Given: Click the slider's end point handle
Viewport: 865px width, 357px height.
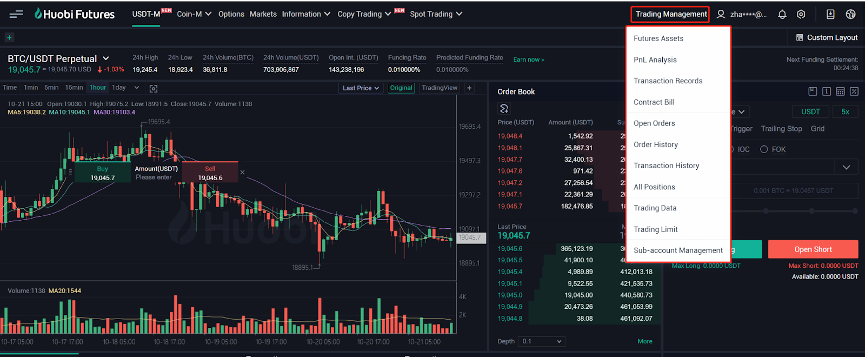Looking at the screenshot, I should click(855, 211).
